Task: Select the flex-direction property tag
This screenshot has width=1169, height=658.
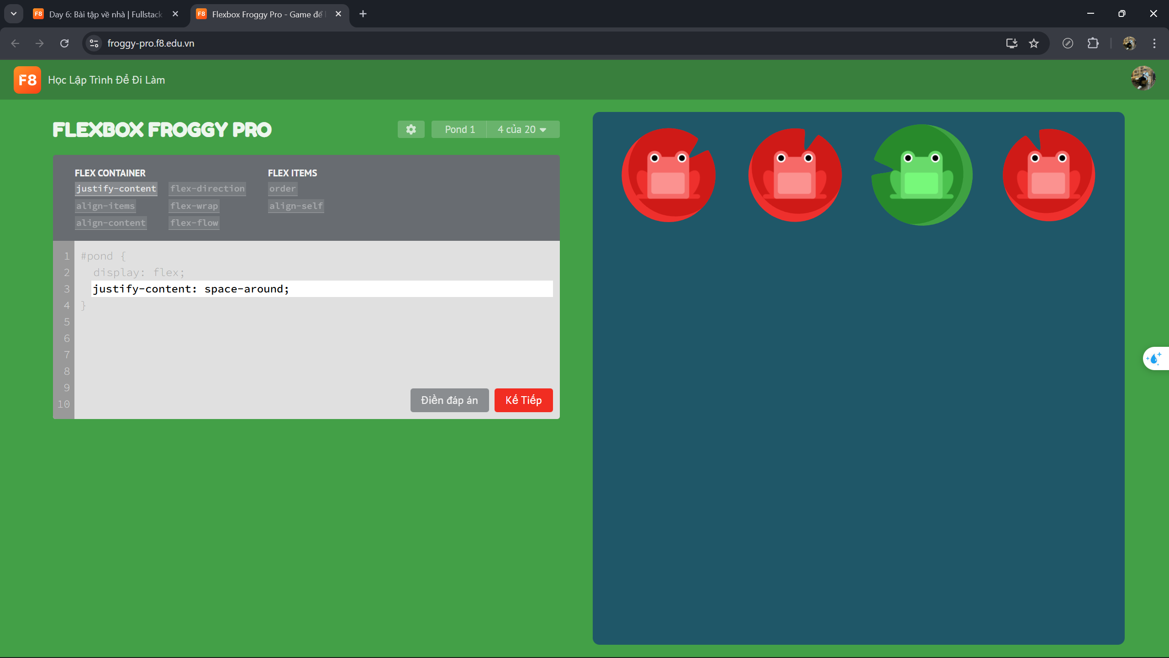Action: (x=207, y=189)
